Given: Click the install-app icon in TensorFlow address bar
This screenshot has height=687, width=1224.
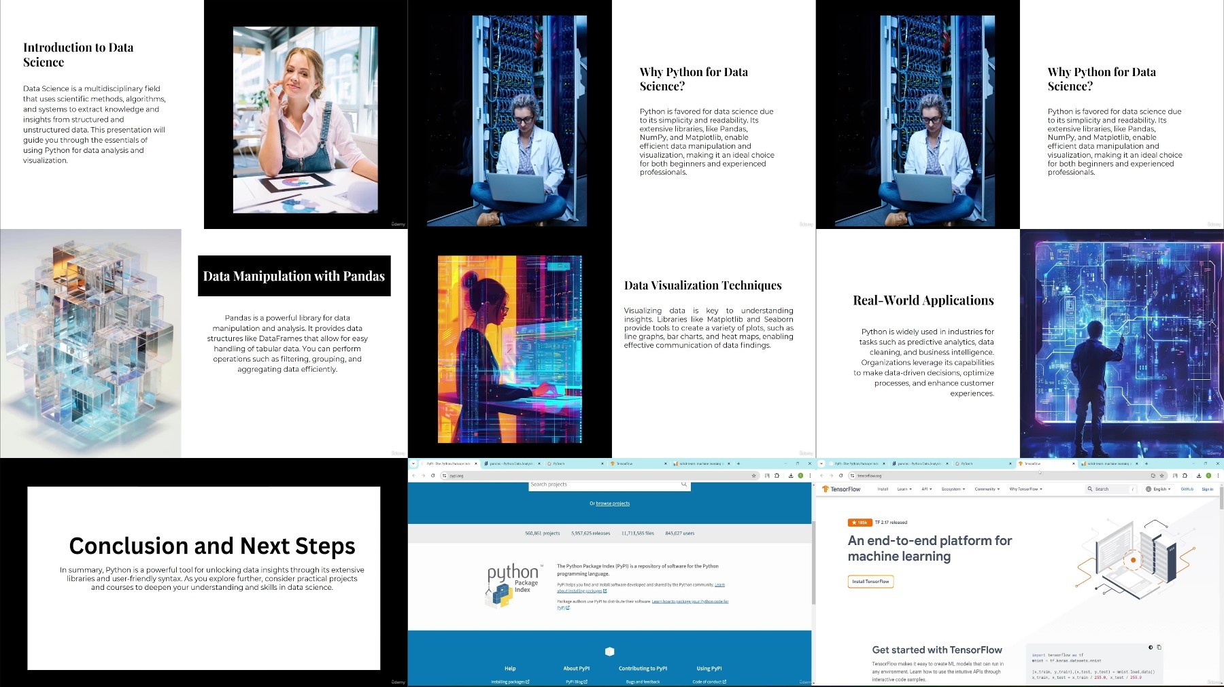Looking at the screenshot, I should click(x=1153, y=476).
